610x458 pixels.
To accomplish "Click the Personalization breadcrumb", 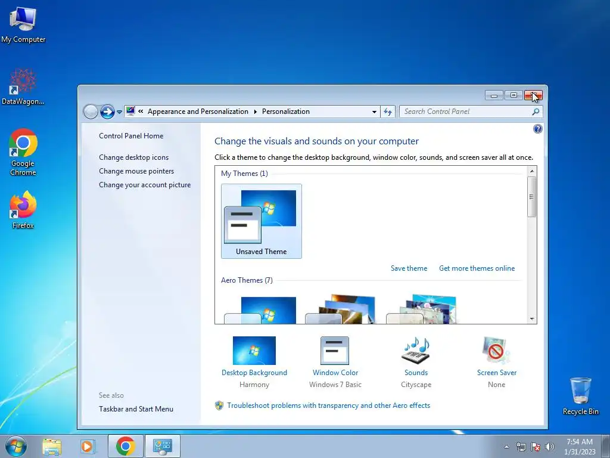I will click(x=285, y=112).
